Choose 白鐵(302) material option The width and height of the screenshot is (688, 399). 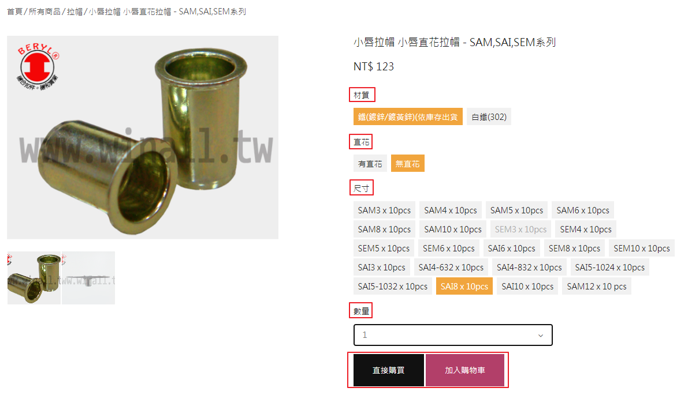click(489, 117)
